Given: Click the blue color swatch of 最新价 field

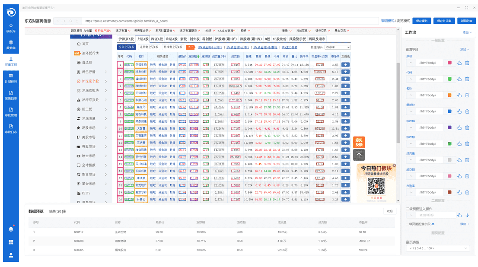Looking at the screenshot, I should pyautogui.click(x=449, y=111).
